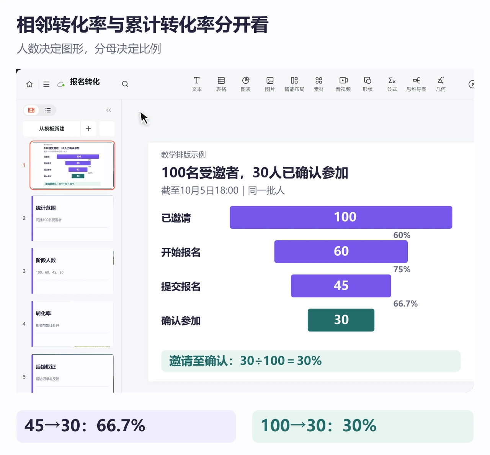The width and height of the screenshot is (490, 455).
Task: Select the 教学排版示例 label on the slide
Action: tap(183, 155)
